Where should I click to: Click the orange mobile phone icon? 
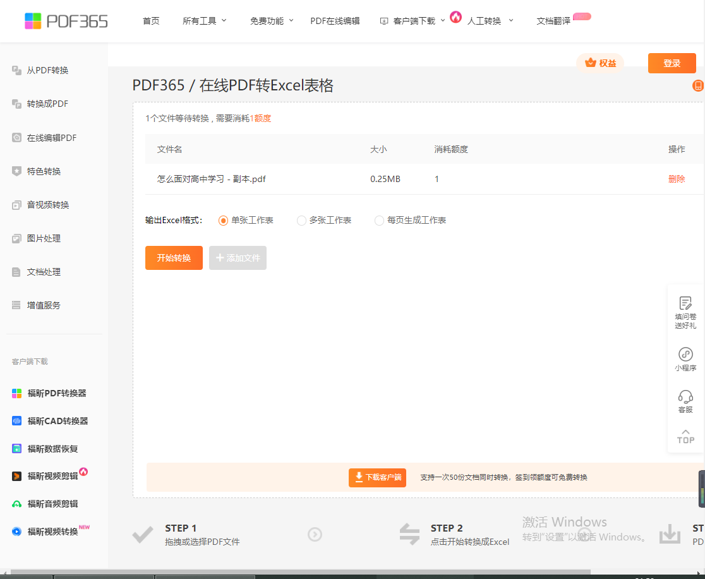click(x=698, y=85)
